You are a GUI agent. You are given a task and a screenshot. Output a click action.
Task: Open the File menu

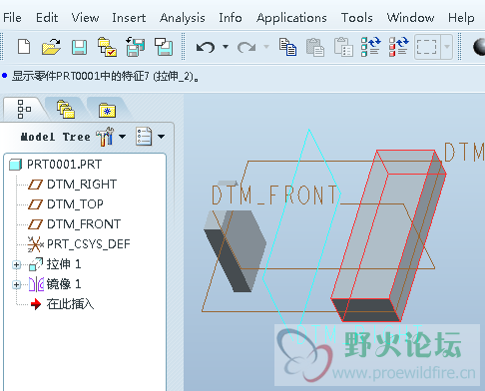pos(12,17)
